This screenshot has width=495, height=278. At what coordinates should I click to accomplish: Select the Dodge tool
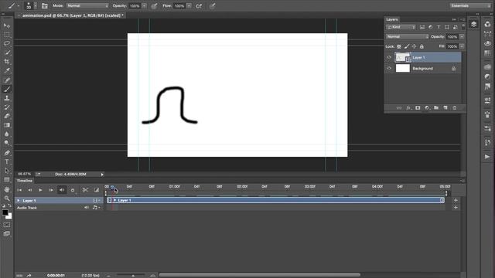pyautogui.click(x=7, y=143)
